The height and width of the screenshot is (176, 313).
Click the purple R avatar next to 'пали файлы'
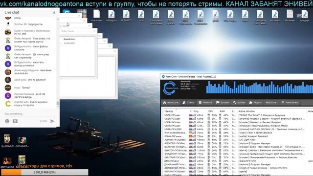(8, 48)
